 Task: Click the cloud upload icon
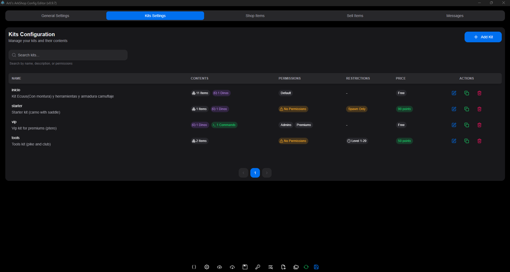click(x=220, y=267)
